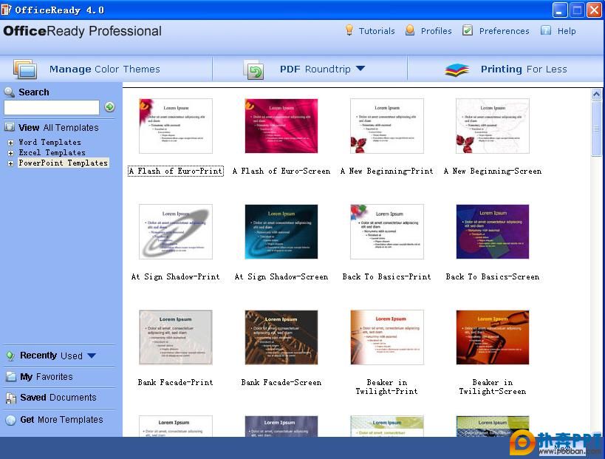Click the Manage Color Themes icon
The height and width of the screenshot is (459, 605).
pos(25,69)
